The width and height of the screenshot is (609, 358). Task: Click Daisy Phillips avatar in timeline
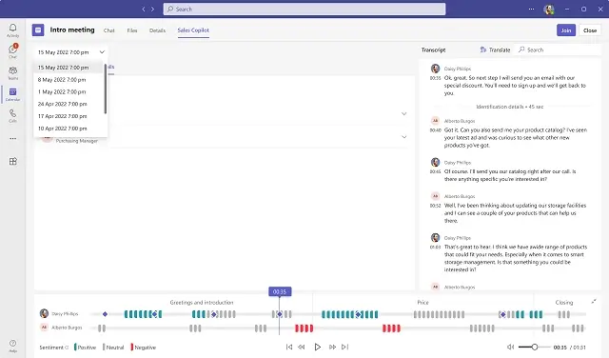coord(45,313)
